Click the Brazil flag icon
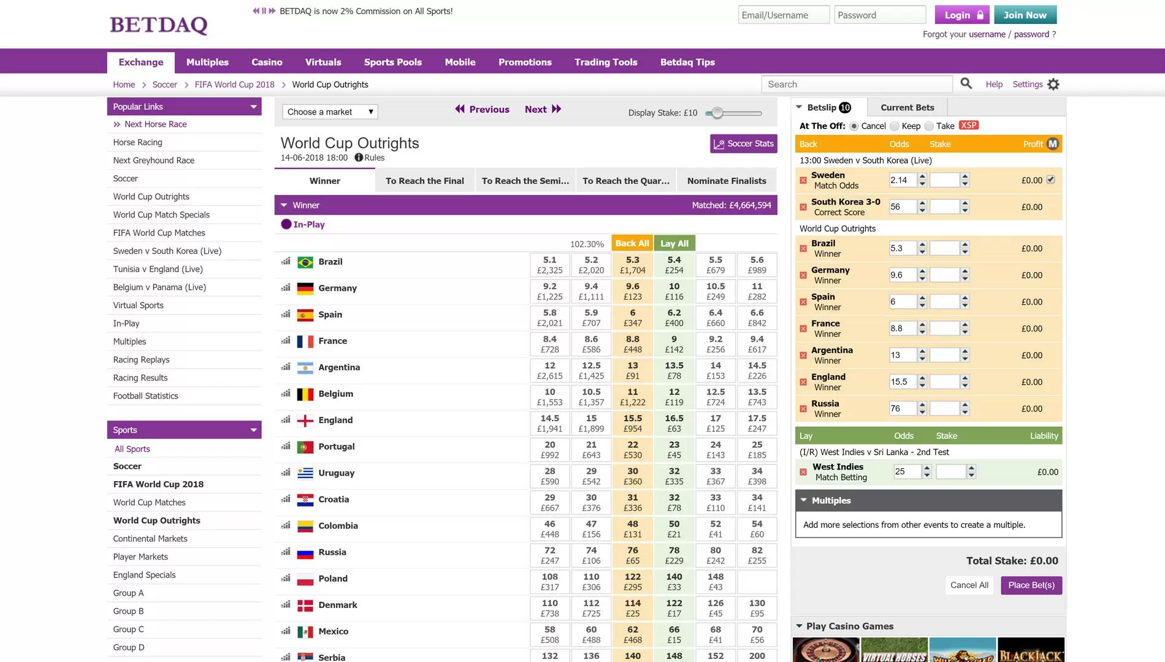This screenshot has width=1165, height=662. [x=305, y=262]
